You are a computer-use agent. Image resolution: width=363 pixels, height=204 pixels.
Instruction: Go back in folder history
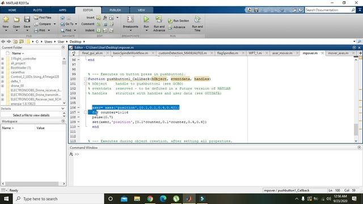pyautogui.click(x=3, y=41)
